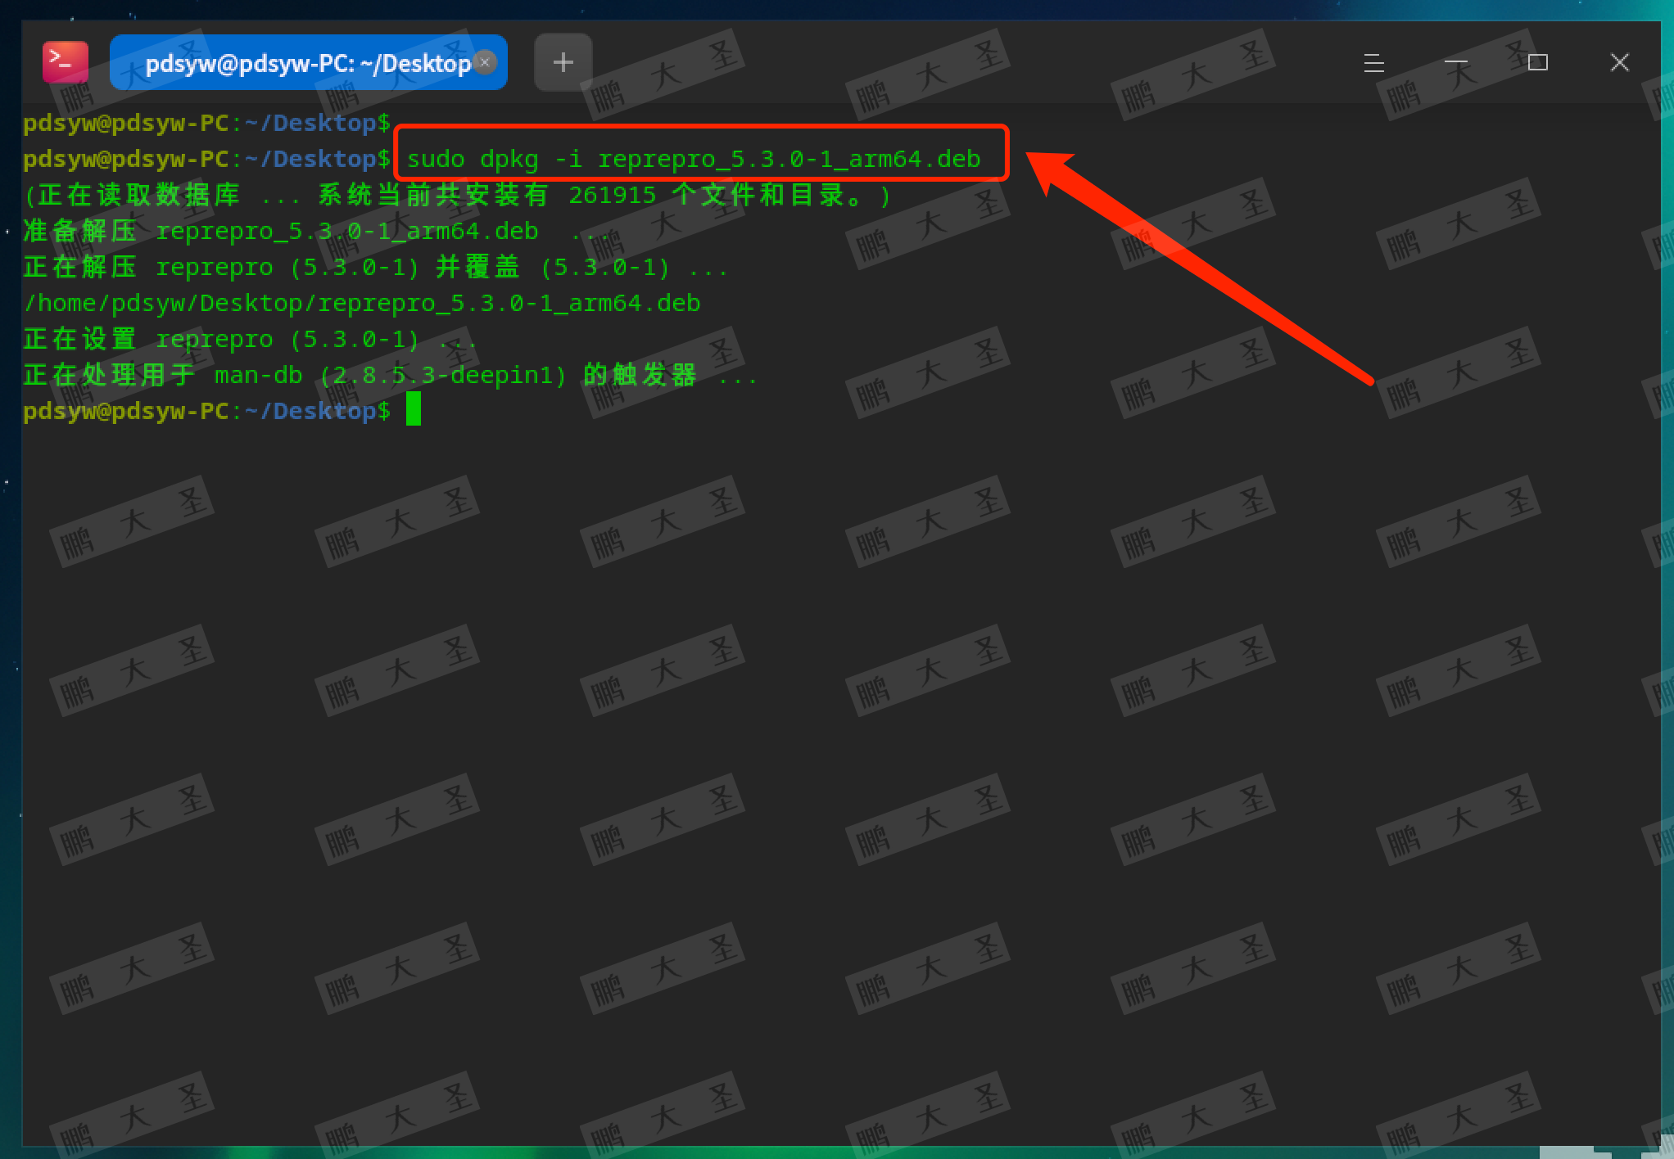Click the green block cursor
Screen dimensions: 1674x1159
[x=414, y=409]
